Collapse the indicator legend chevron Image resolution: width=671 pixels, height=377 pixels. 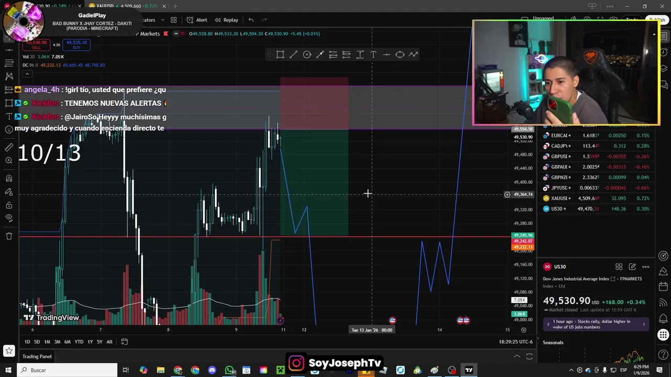(x=28, y=74)
